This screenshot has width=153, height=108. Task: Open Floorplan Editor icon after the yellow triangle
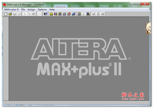click(56, 14)
